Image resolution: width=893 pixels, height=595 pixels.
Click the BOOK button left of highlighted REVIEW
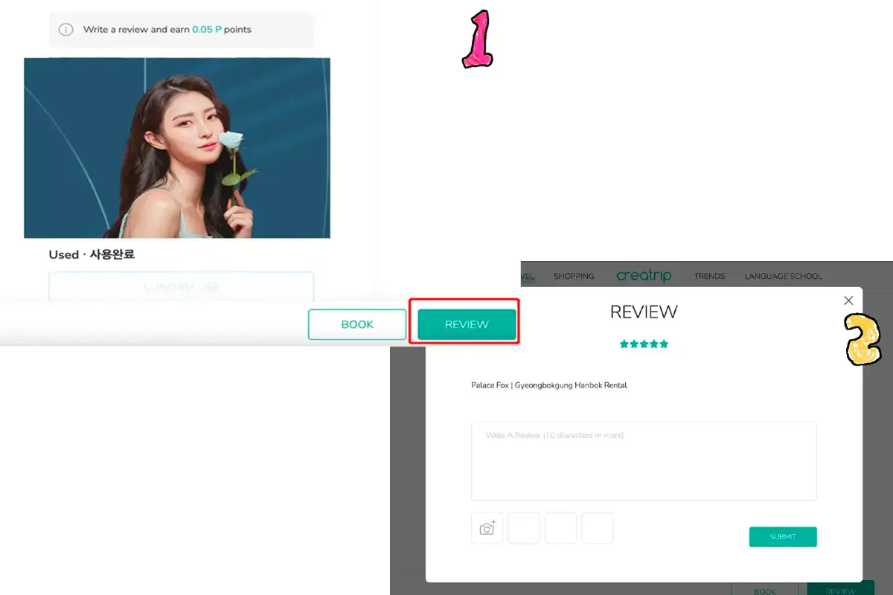(357, 325)
